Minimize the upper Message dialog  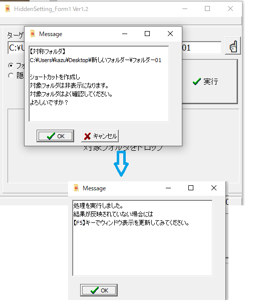(125, 34)
